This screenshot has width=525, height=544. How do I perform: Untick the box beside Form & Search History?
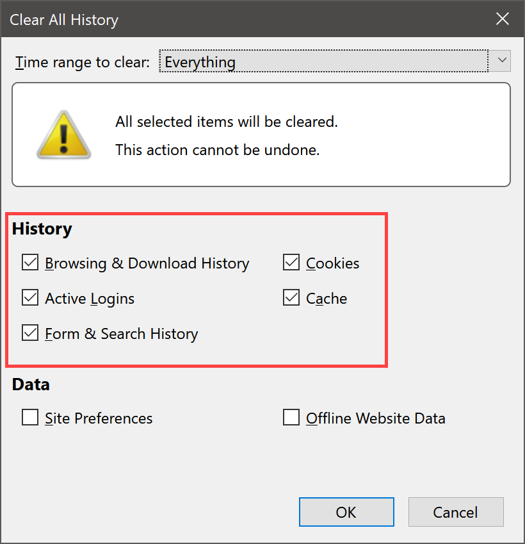(x=30, y=333)
